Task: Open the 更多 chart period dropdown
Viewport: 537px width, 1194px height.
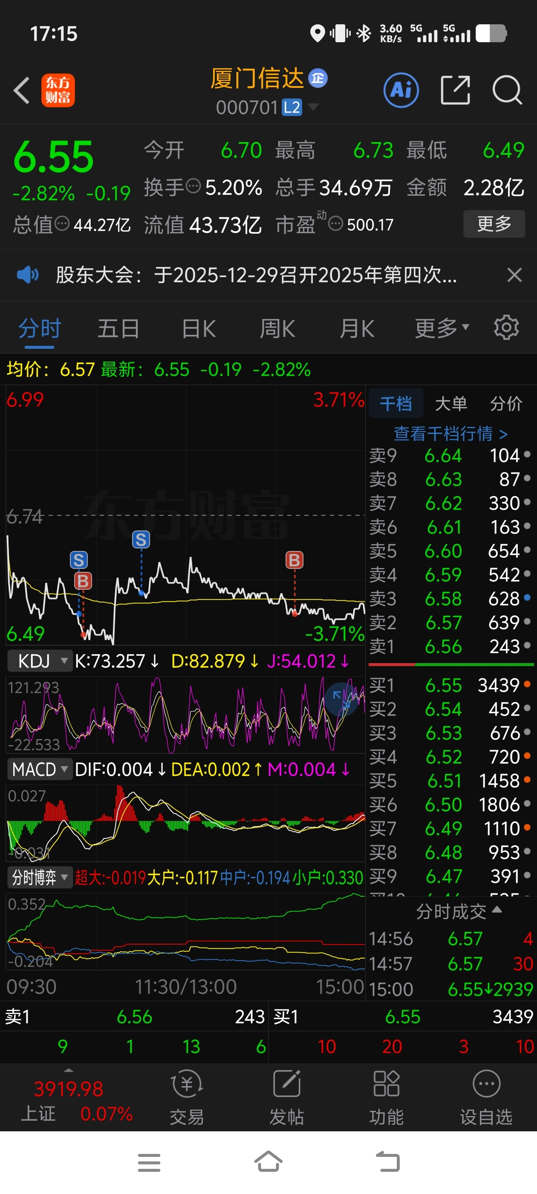Action: (x=442, y=328)
